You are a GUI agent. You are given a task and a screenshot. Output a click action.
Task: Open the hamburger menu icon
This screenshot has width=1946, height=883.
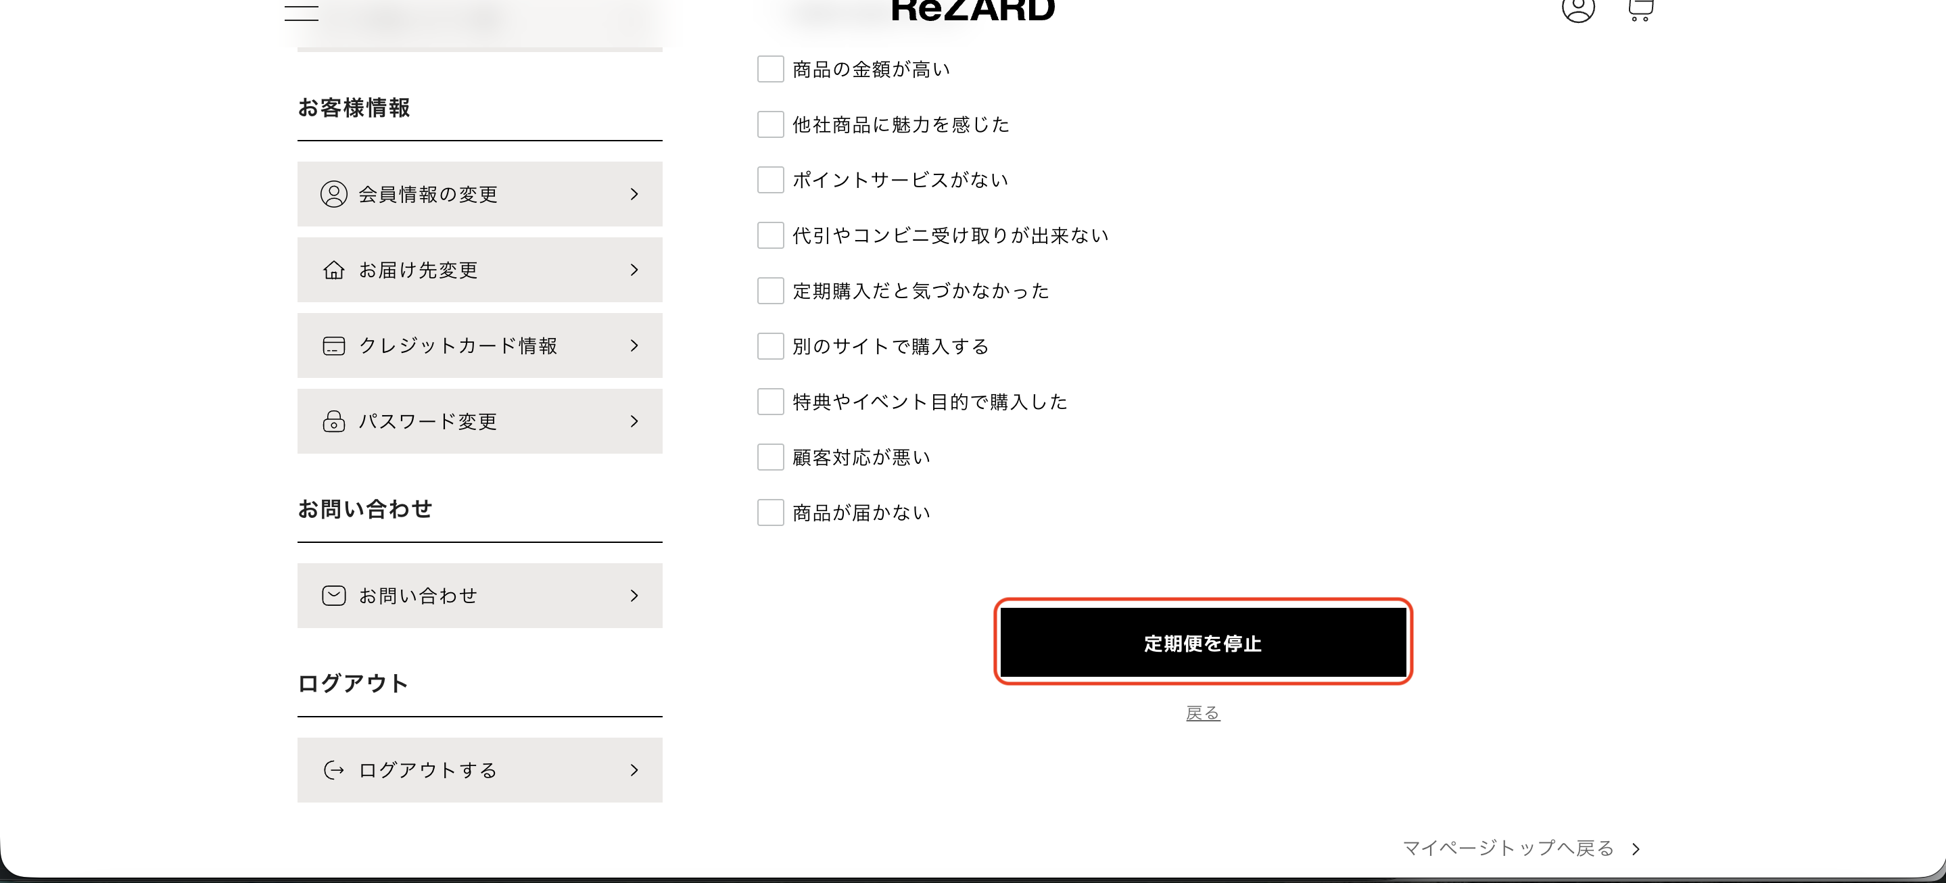point(301,12)
